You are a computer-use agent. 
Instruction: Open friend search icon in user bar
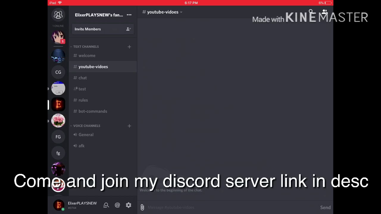coord(106,205)
